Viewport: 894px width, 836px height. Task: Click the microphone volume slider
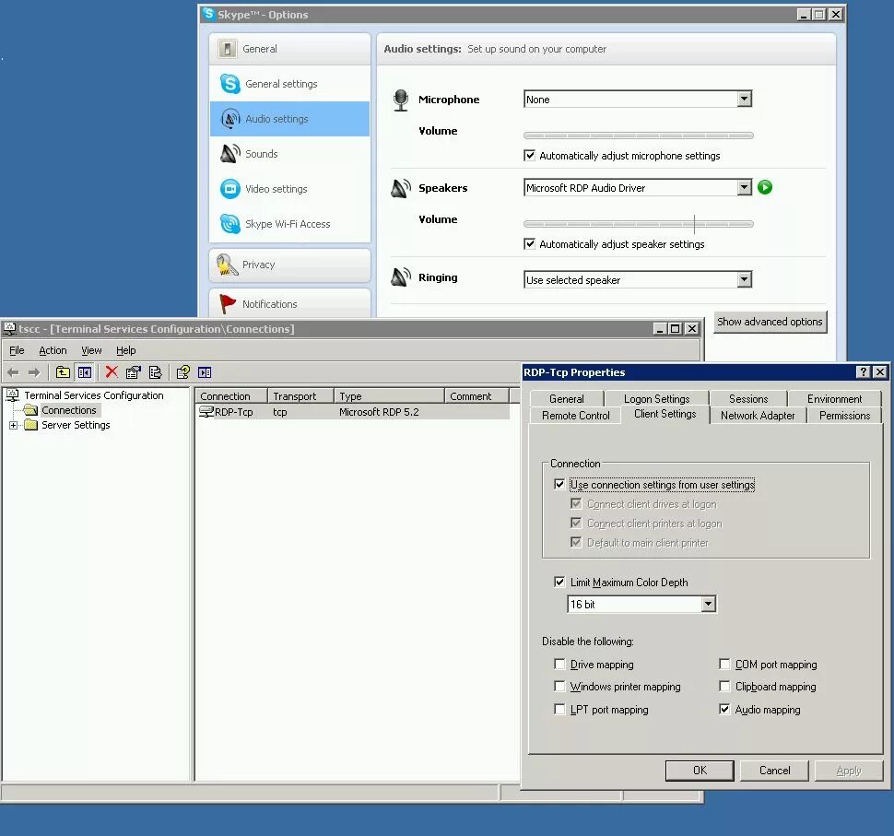point(638,135)
